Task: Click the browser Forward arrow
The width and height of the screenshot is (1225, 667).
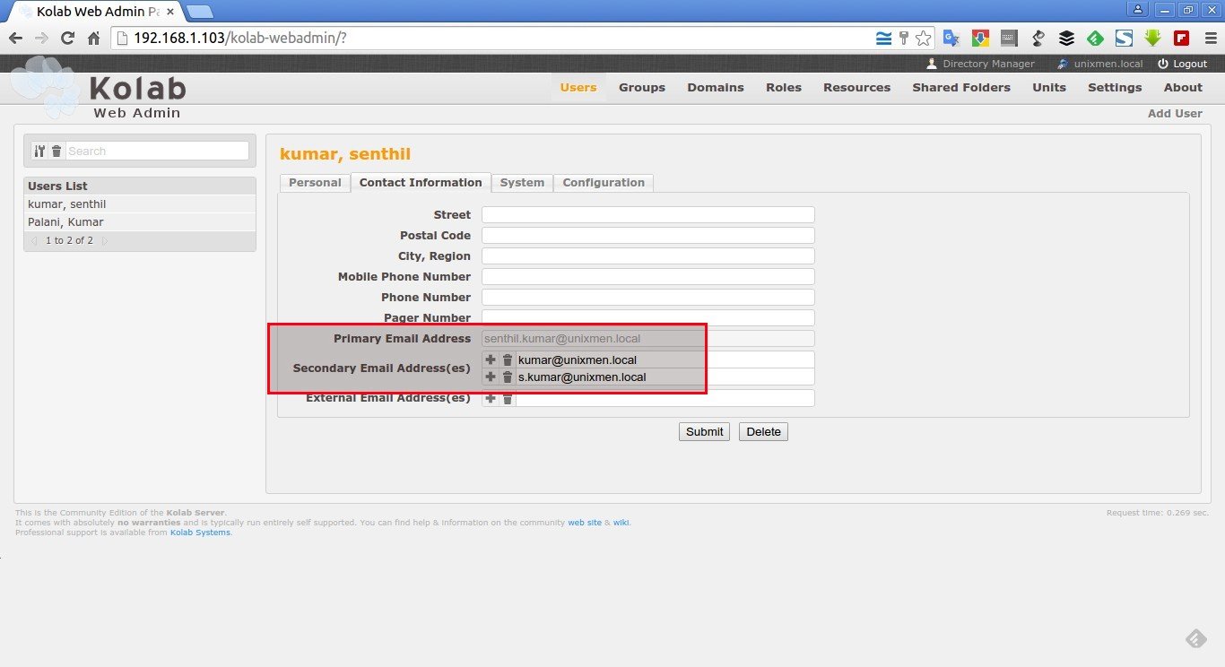Action: click(41, 39)
